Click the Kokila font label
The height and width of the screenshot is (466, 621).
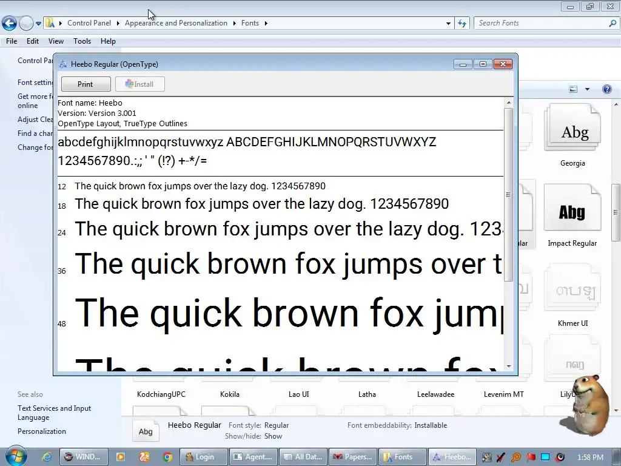230,394
